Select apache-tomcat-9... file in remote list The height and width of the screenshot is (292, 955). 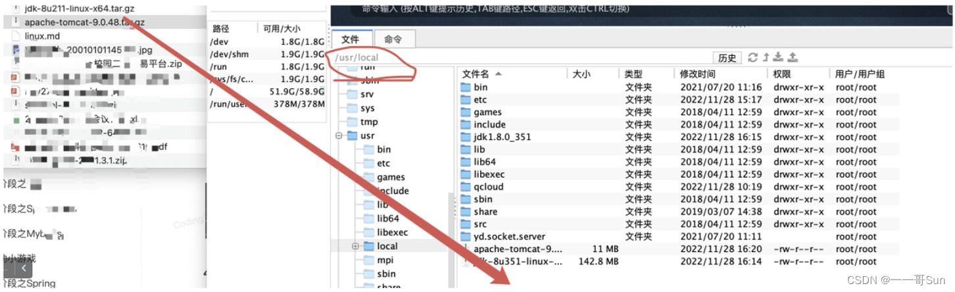tap(518, 249)
